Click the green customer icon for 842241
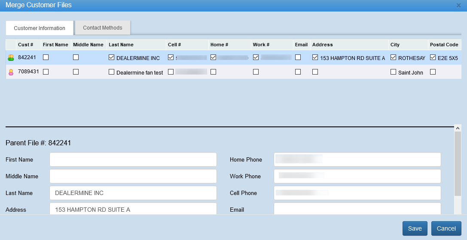This screenshot has width=467, height=240. 11,58
